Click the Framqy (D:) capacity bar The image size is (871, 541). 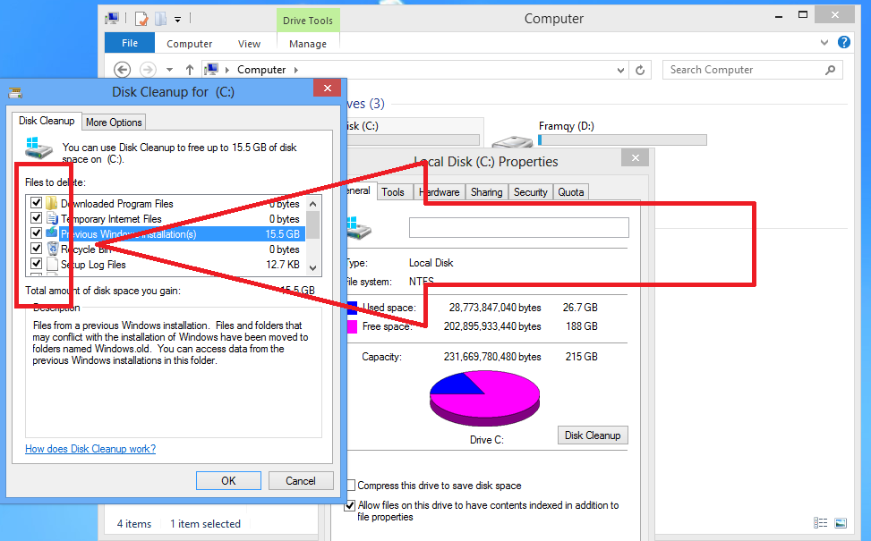click(x=622, y=139)
